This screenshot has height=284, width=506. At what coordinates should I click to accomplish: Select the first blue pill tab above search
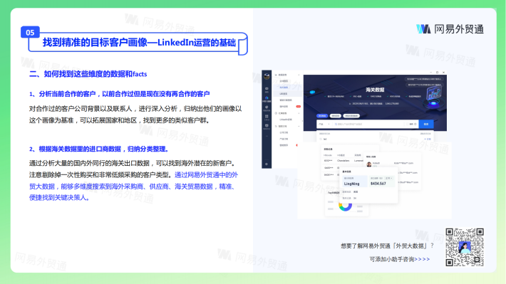click(x=322, y=116)
